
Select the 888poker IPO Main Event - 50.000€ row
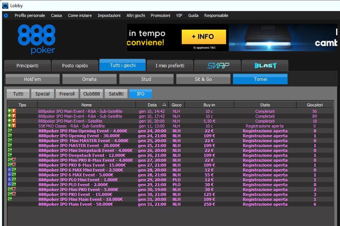(x=170, y=204)
